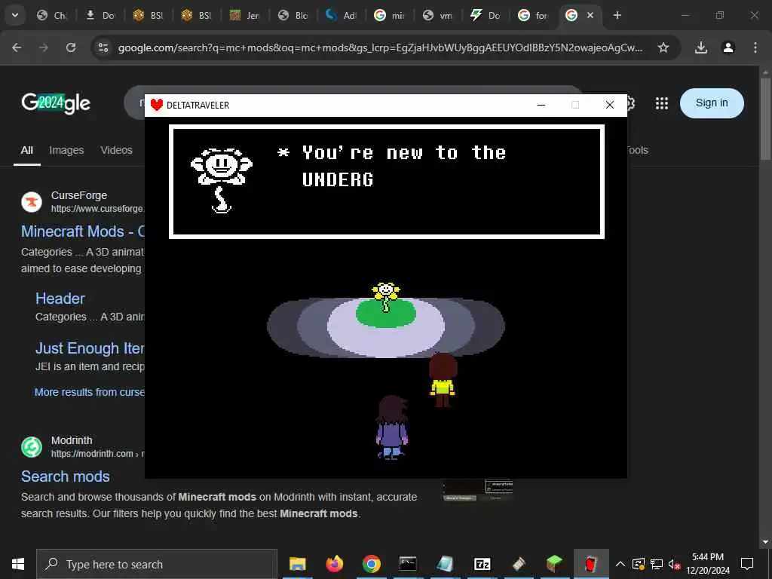Go back in Chrome history
The height and width of the screenshot is (579, 772).
tap(17, 47)
